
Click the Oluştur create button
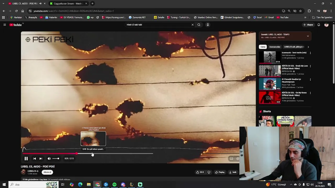(308, 25)
